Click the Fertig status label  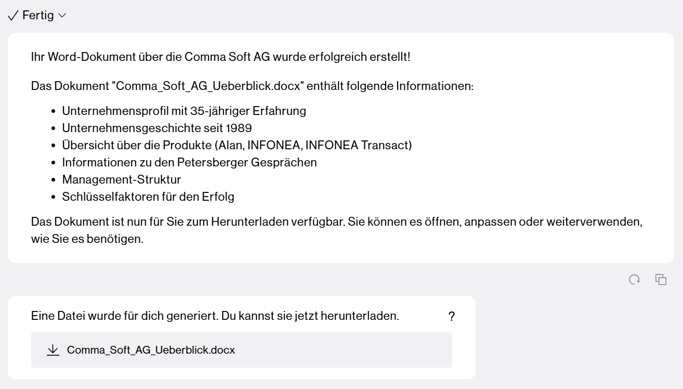(37, 15)
